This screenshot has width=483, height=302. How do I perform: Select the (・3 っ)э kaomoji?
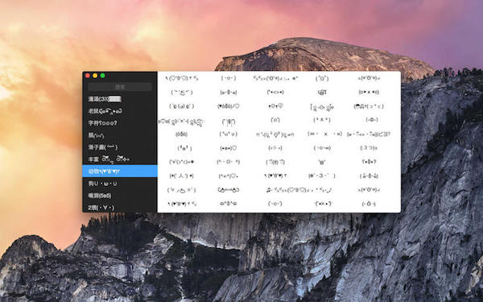click(369, 148)
